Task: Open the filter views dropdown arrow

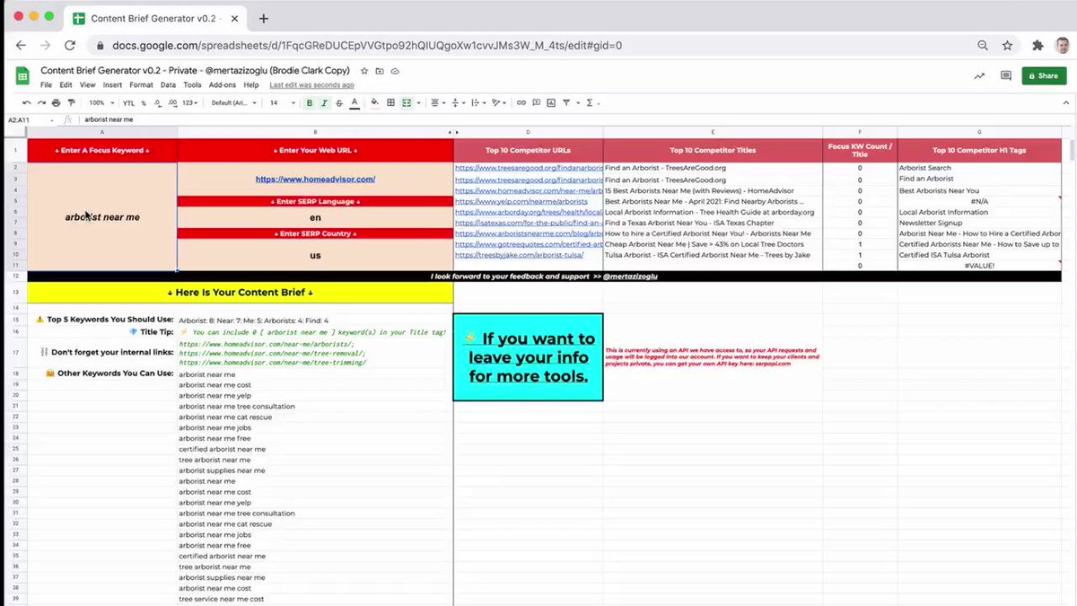Action: pyautogui.click(x=577, y=103)
